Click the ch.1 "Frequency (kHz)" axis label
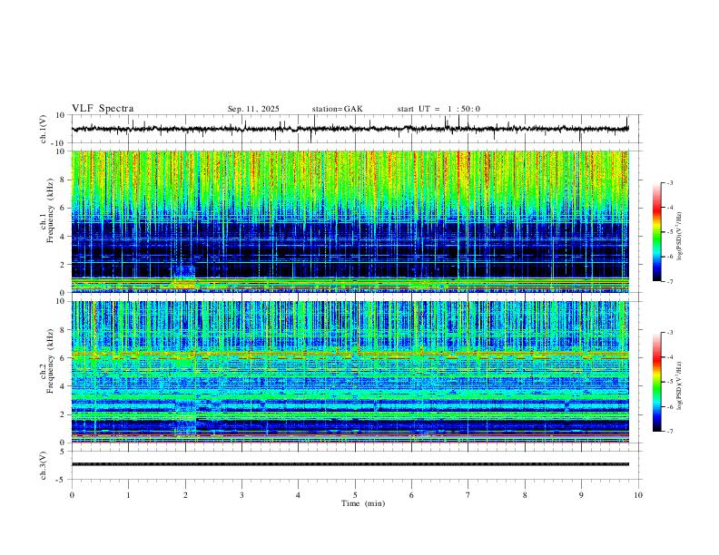719x555 pixels. (50, 211)
